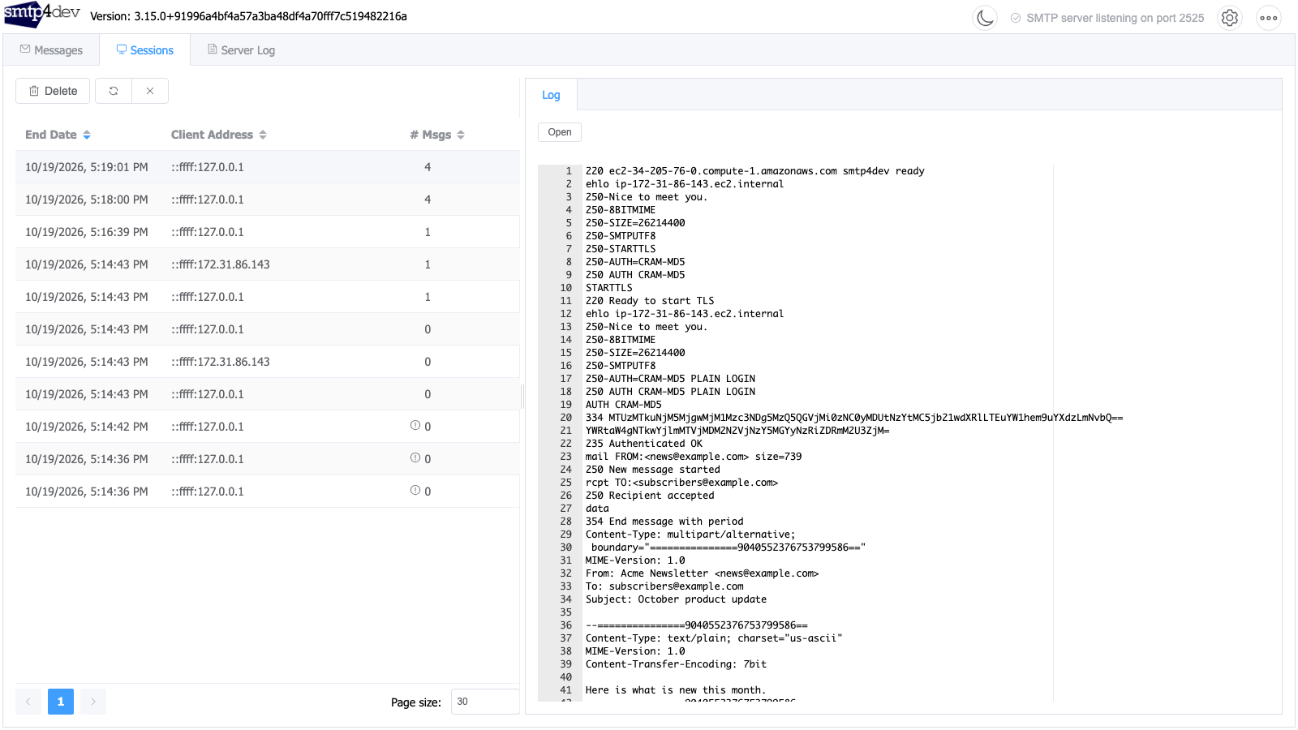The image size is (1298, 730).
Task: Refresh the sessions list
Action: (114, 91)
